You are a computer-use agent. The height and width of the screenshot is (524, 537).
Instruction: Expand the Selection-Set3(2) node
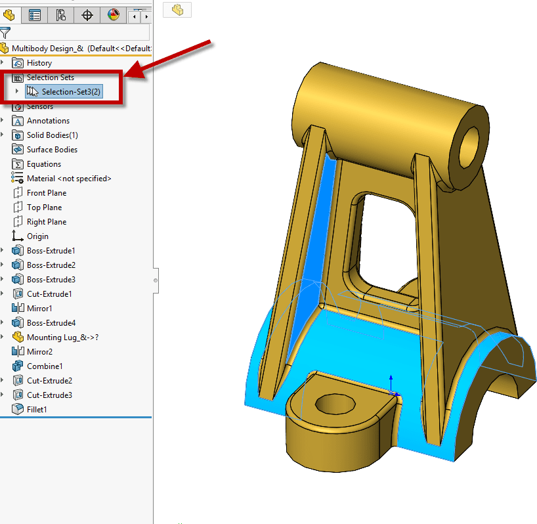pyautogui.click(x=16, y=91)
